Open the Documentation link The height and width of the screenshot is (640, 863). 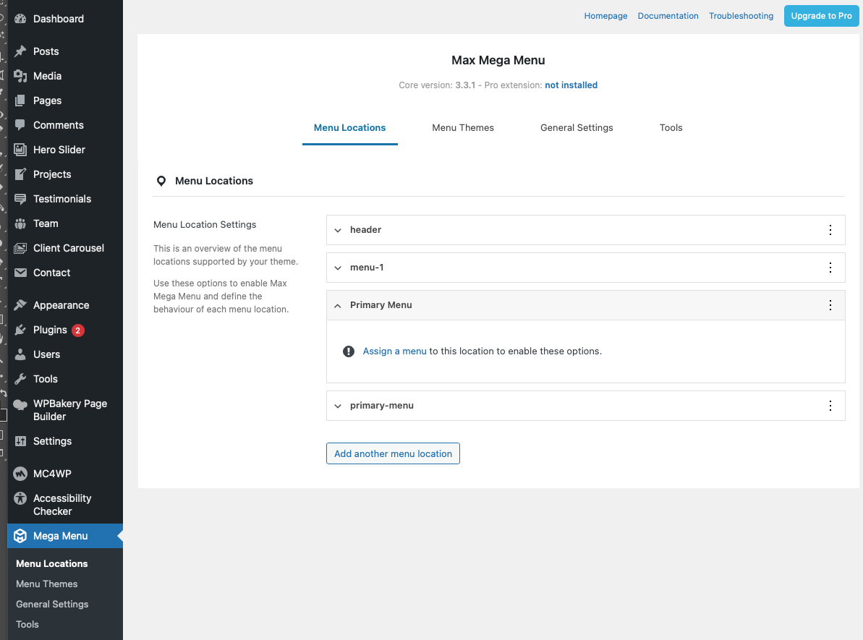click(668, 16)
